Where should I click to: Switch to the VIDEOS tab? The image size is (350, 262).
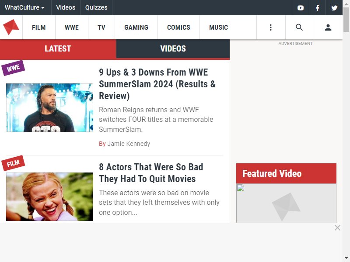coord(173,48)
